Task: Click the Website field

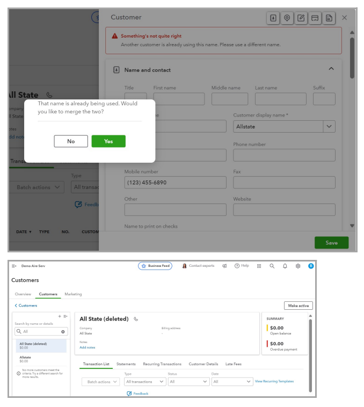Action: 284,210
